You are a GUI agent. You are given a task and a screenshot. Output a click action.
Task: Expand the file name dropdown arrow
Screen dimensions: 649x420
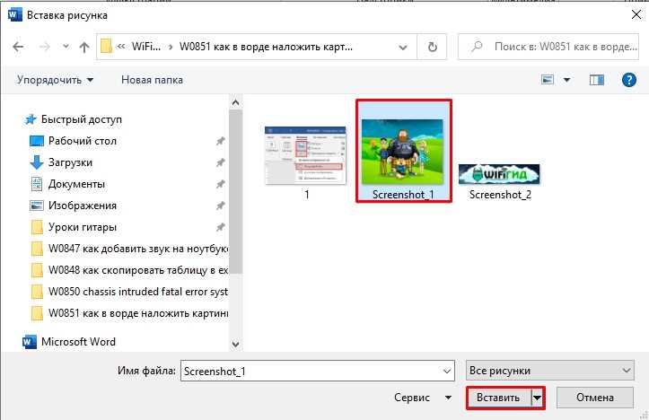coord(447,372)
